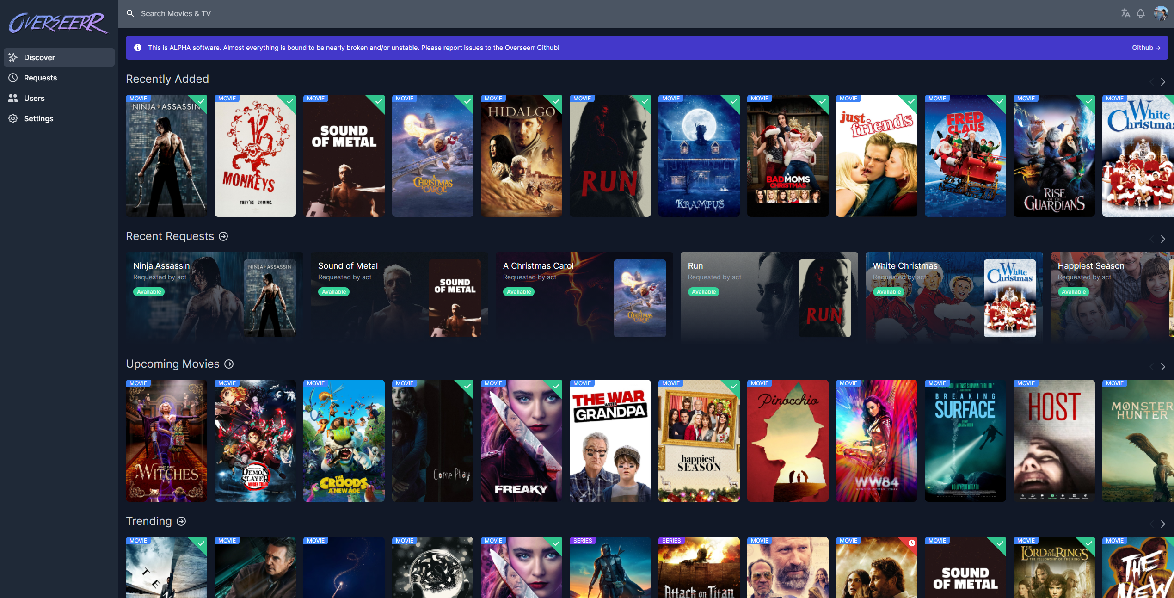The image size is (1174, 598).
Task: Open Trending arrow-circle icon
Action: click(182, 521)
